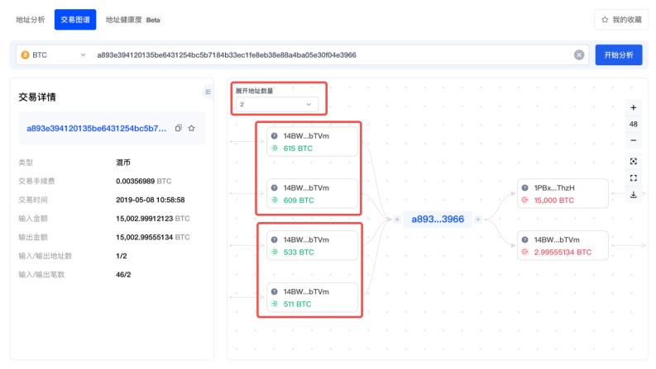Select the 1PBx...ThzH 15,000 BTC node
Screen dimensions: 656x369
[563, 194]
